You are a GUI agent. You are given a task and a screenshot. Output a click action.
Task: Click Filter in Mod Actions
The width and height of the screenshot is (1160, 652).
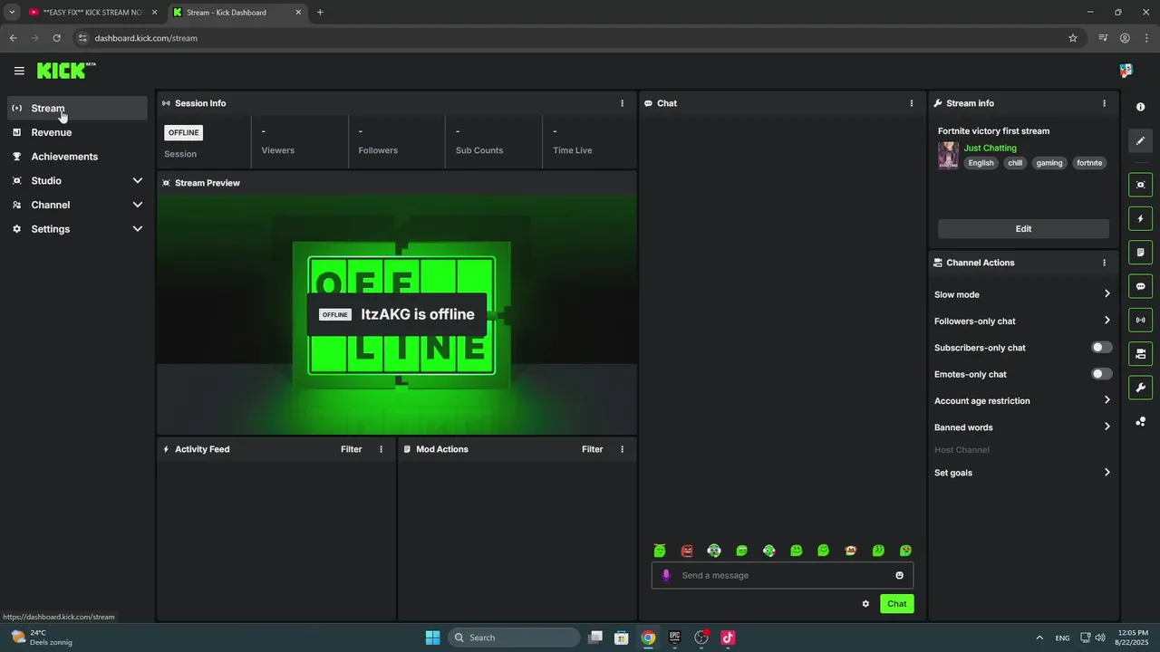pyautogui.click(x=592, y=449)
